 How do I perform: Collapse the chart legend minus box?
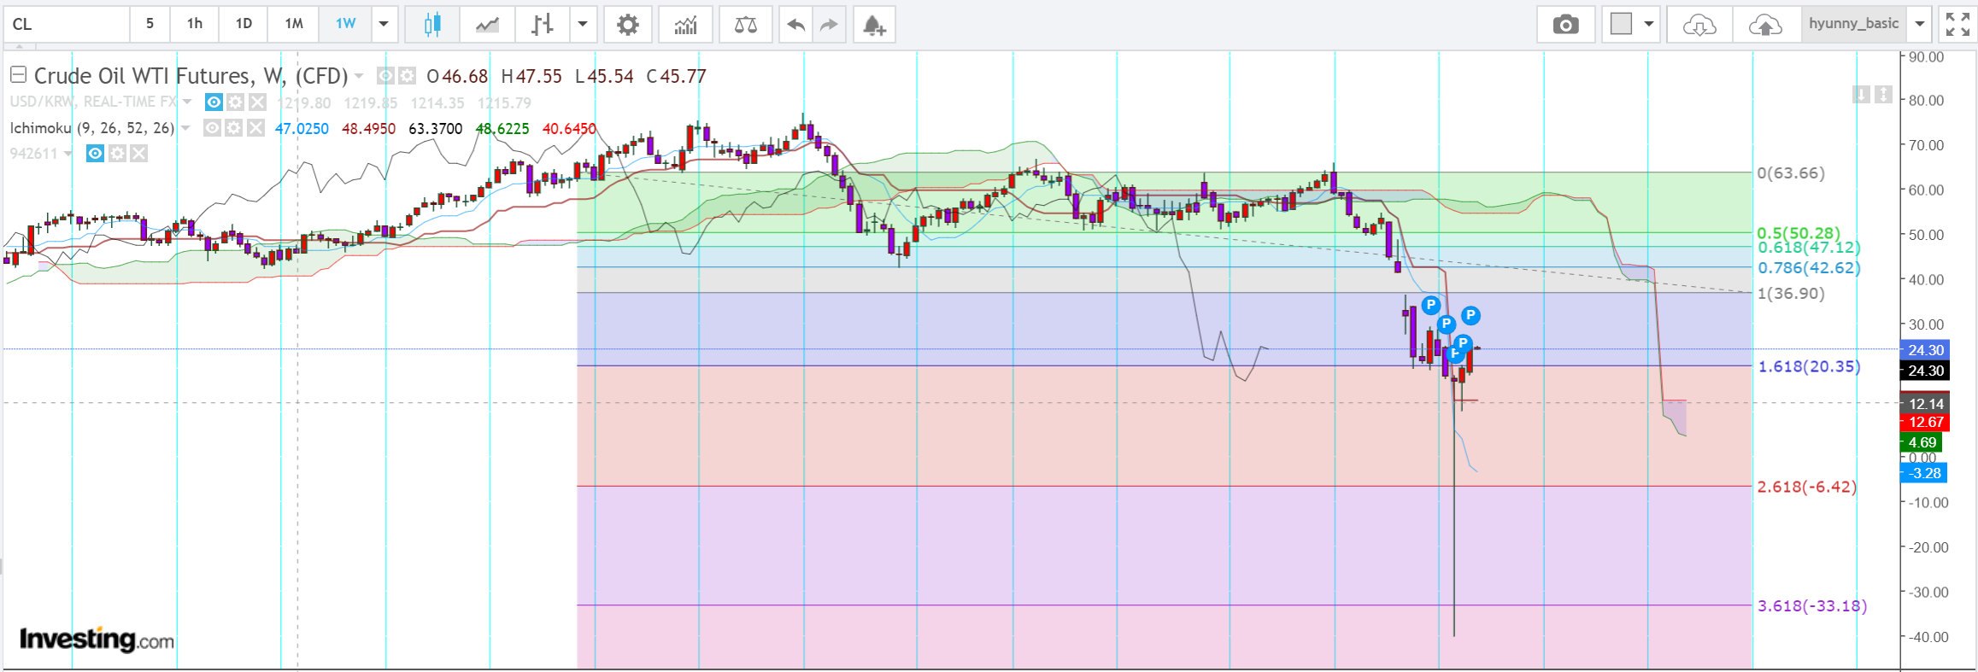pos(18,75)
